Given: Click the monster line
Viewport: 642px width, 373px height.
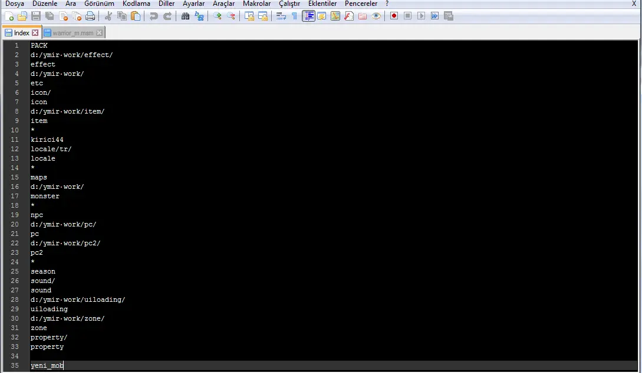Looking at the screenshot, I should coord(45,196).
